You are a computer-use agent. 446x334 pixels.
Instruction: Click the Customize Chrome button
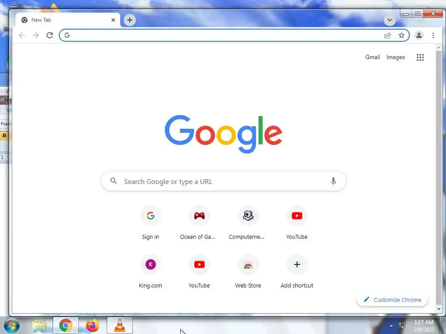tap(392, 300)
